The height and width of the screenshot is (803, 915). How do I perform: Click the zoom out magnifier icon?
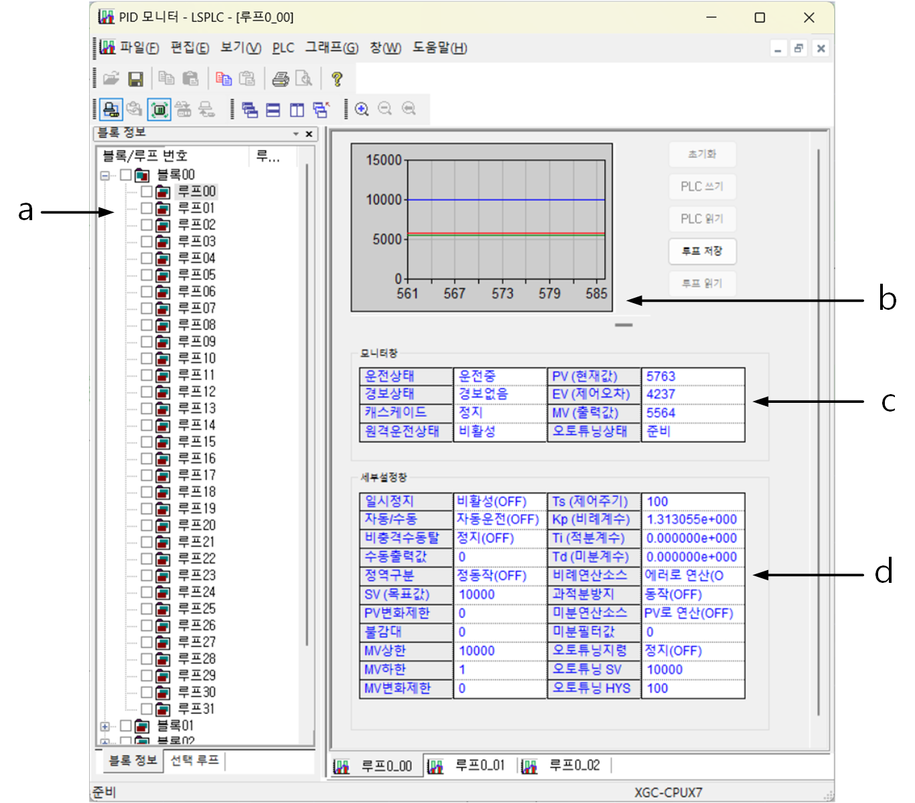click(385, 109)
